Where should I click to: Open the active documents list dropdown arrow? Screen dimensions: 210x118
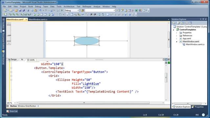(169, 20)
